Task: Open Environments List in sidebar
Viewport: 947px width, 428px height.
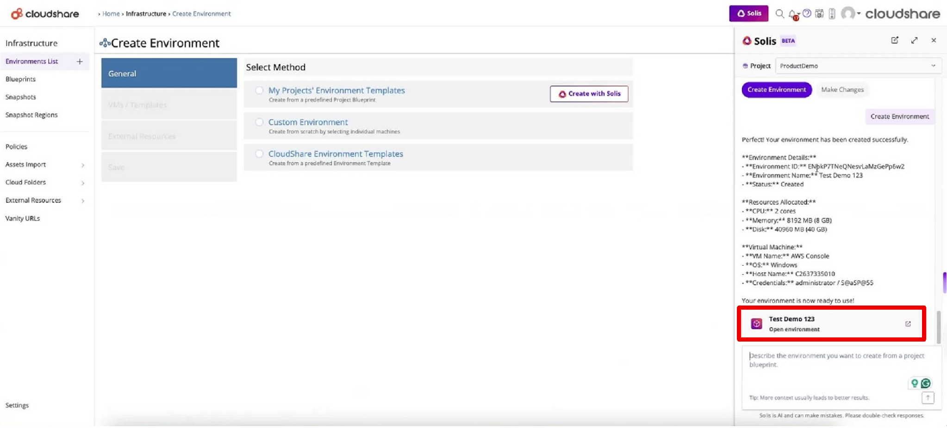Action: click(31, 61)
